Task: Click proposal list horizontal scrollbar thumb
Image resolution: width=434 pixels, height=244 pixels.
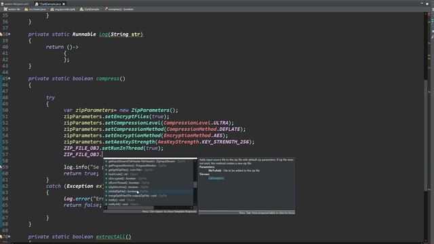Action: point(130,208)
